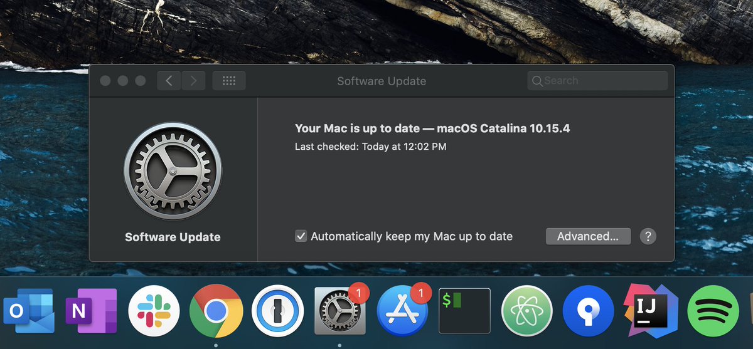Show all preferences grid button
The image size is (753, 349).
pyautogui.click(x=229, y=81)
